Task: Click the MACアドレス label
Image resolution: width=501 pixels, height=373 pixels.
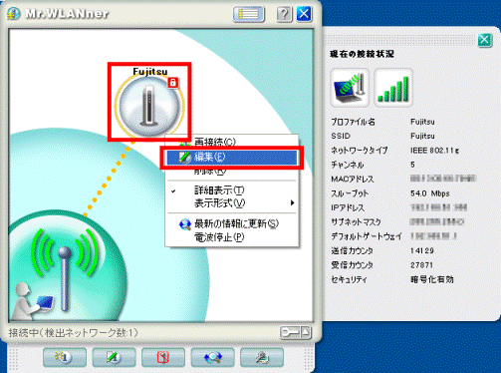Action: (353, 180)
